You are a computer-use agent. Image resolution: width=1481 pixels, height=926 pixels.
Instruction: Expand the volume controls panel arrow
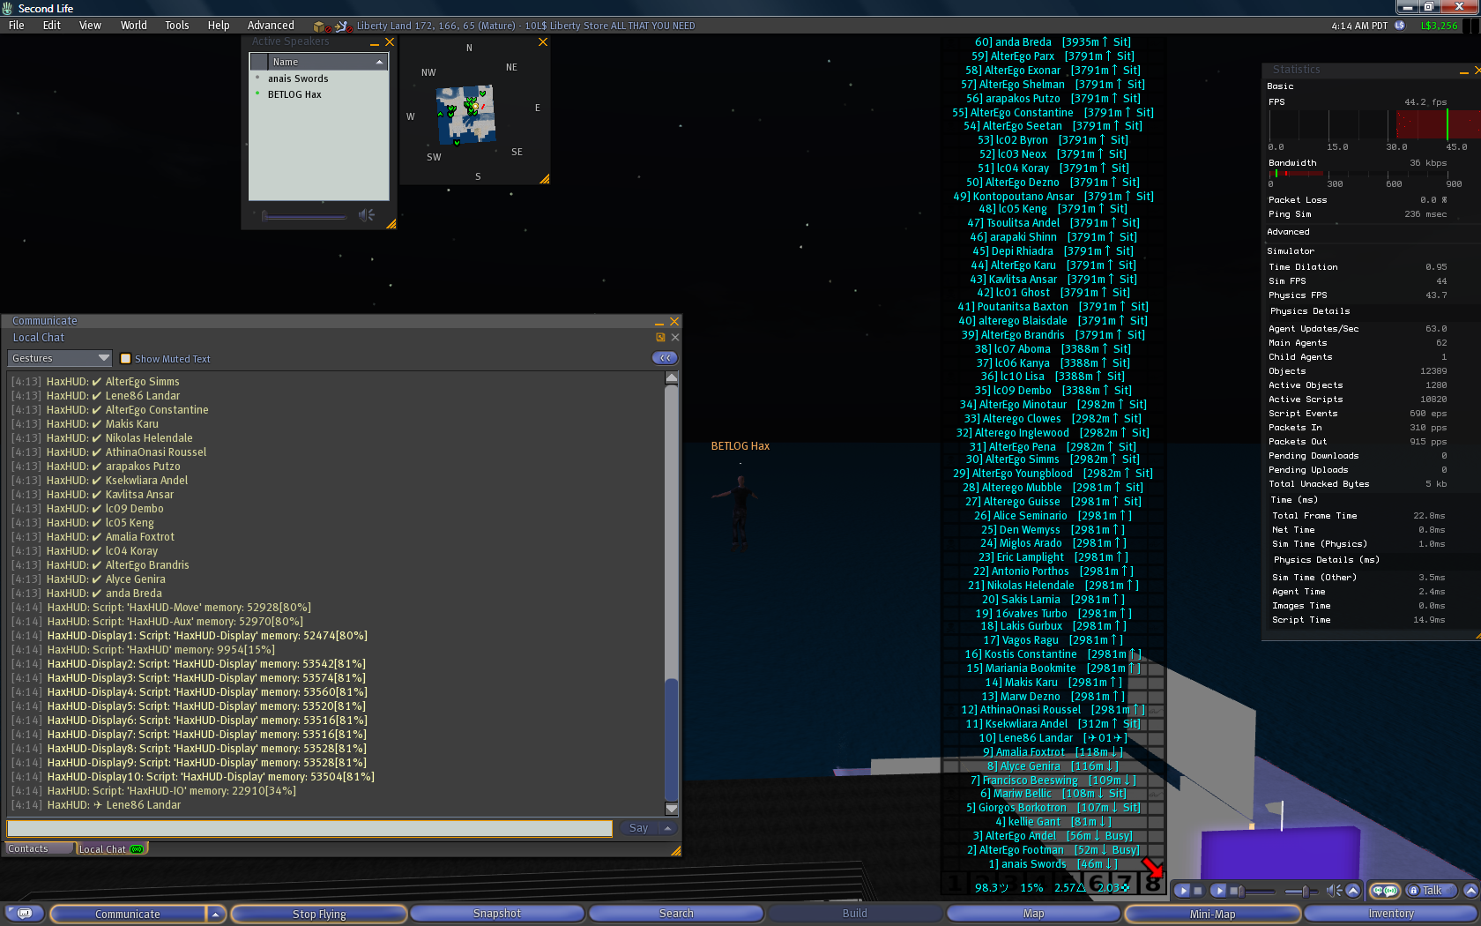click(1352, 891)
